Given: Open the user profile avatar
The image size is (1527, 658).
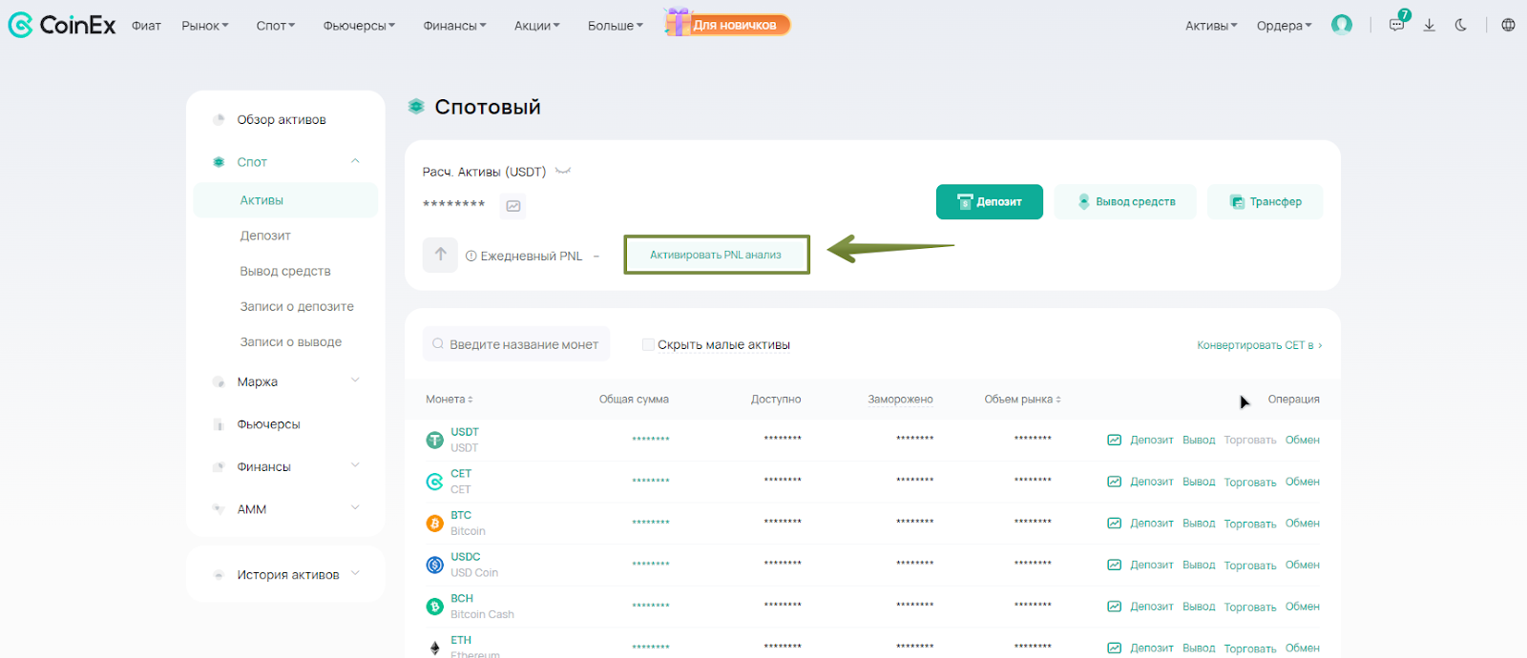Looking at the screenshot, I should click(1342, 25).
